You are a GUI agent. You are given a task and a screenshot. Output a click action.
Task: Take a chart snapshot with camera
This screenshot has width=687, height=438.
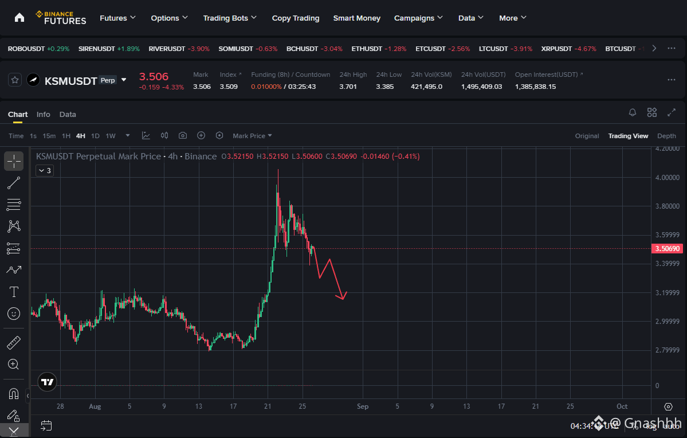[x=183, y=135]
